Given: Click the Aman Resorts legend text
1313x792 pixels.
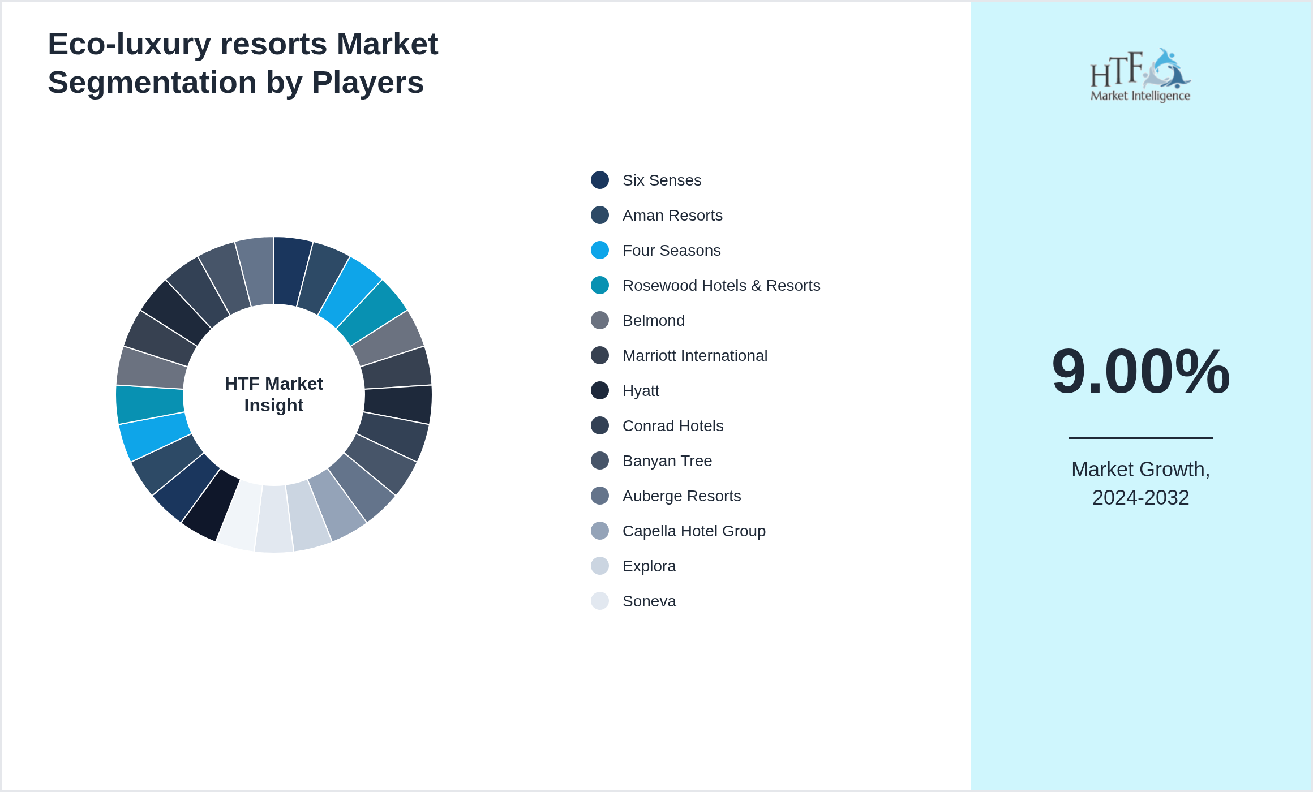Looking at the screenshot, I should pos(672,215).
